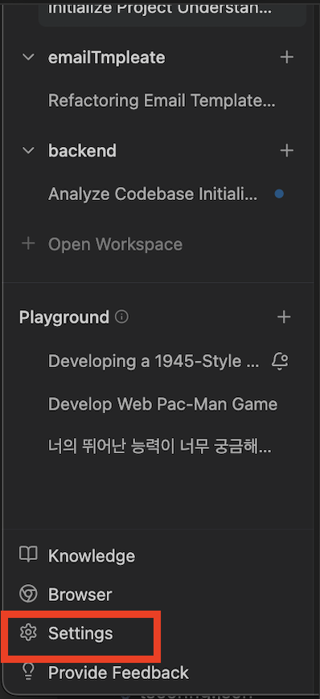The image size is (320, 699).
Task: Open Provide Feedback
Action: click(118, 672)
